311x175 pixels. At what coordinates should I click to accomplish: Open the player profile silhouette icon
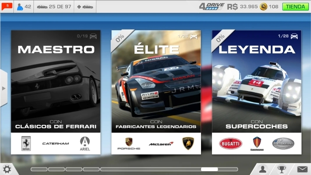tap(263, 169)
